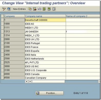The width and height of the screenshot is (101, 100).
Task: Click Name of company 2 field for Gesellschaft G00000
Action: tap(83, 20)
